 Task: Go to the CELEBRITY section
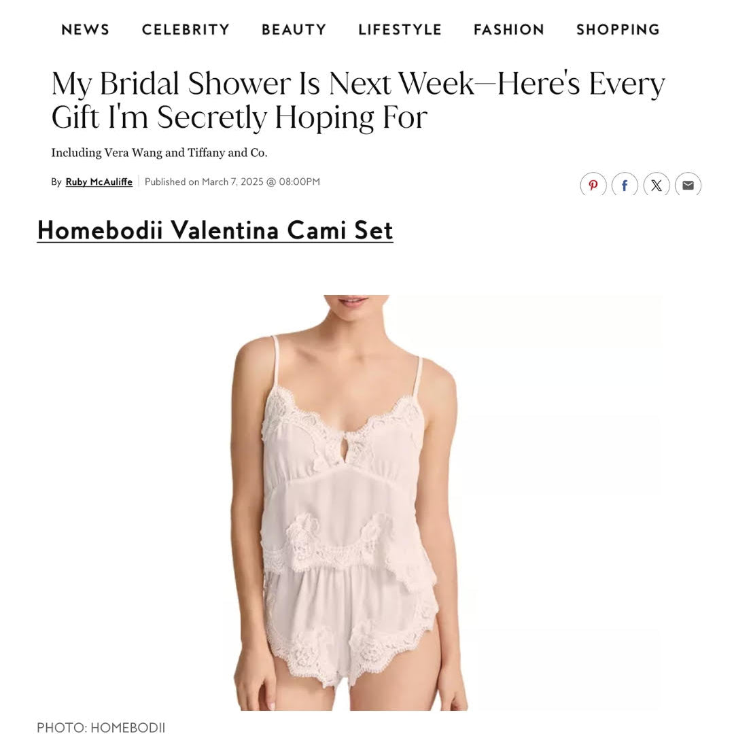(186, 29)
